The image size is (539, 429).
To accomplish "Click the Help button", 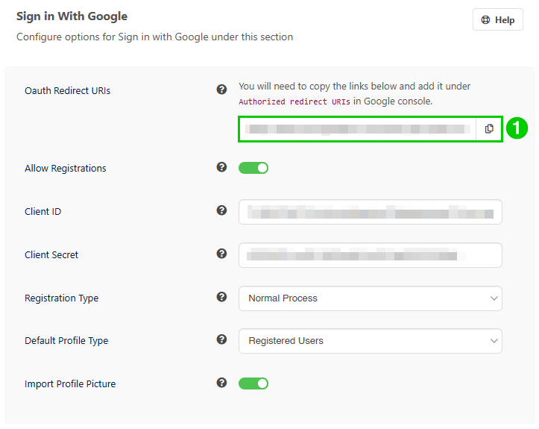I will pos(498,20).
